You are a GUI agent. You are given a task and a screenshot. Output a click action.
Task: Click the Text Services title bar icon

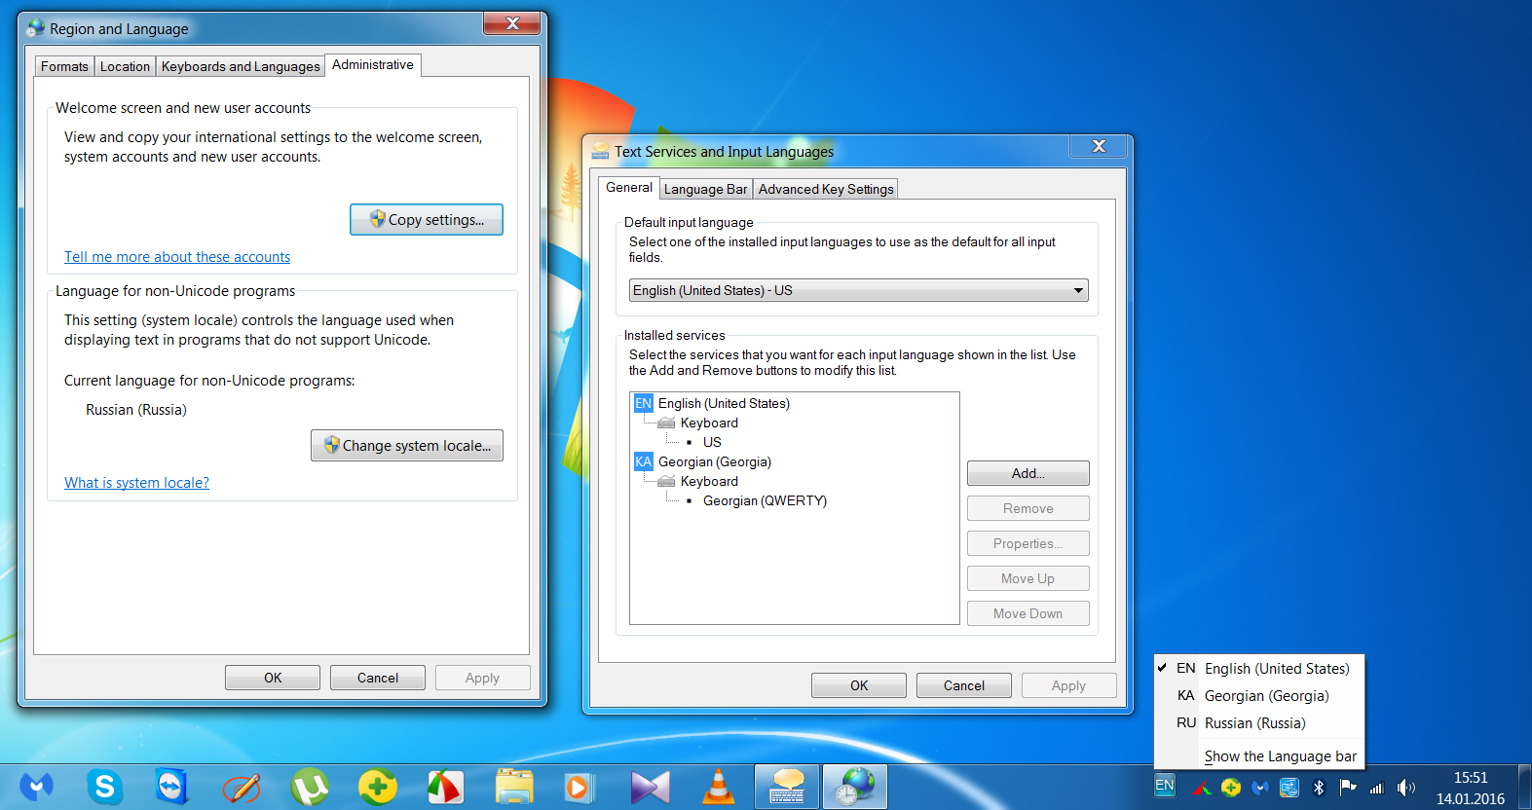(x=601, y=151)
